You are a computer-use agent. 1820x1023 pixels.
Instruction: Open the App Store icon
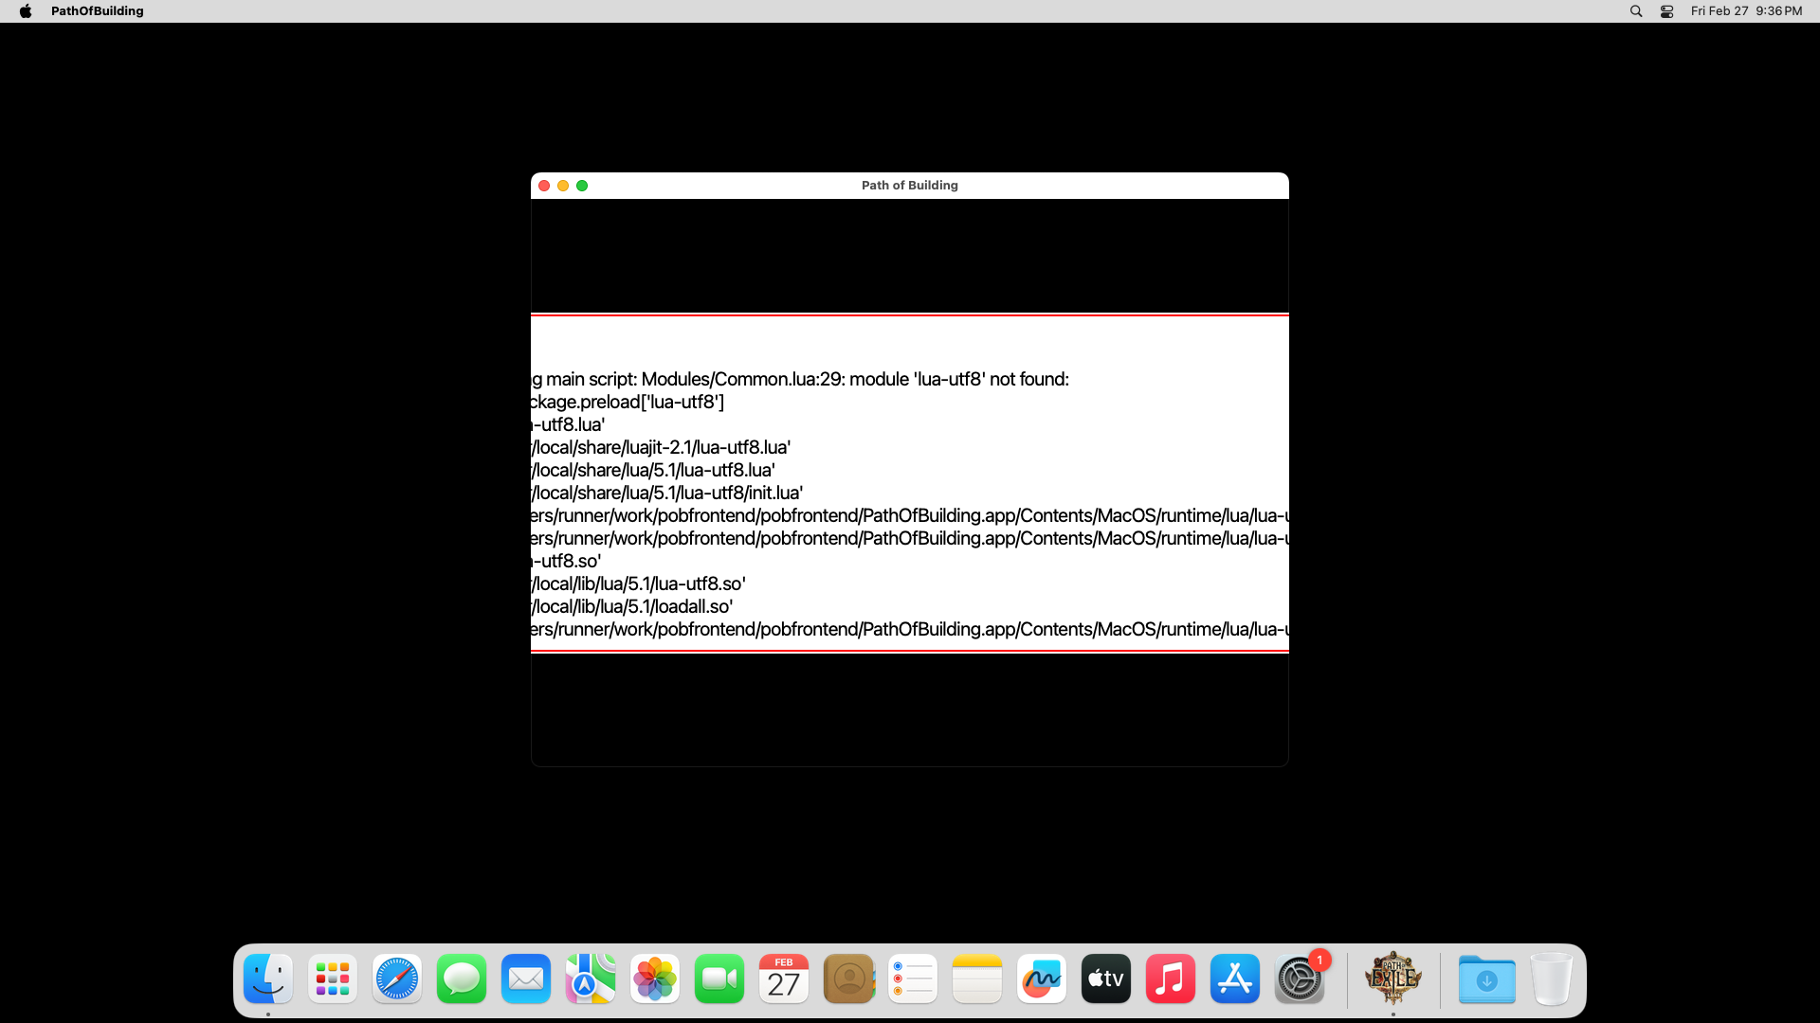click(1235, 978)
